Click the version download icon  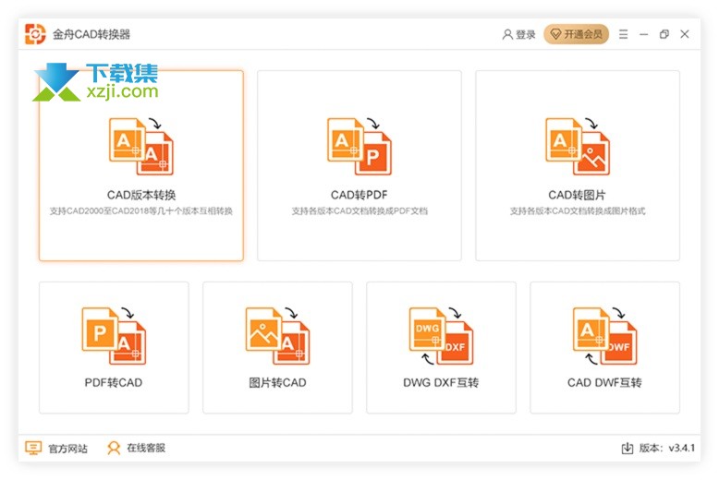628,449
